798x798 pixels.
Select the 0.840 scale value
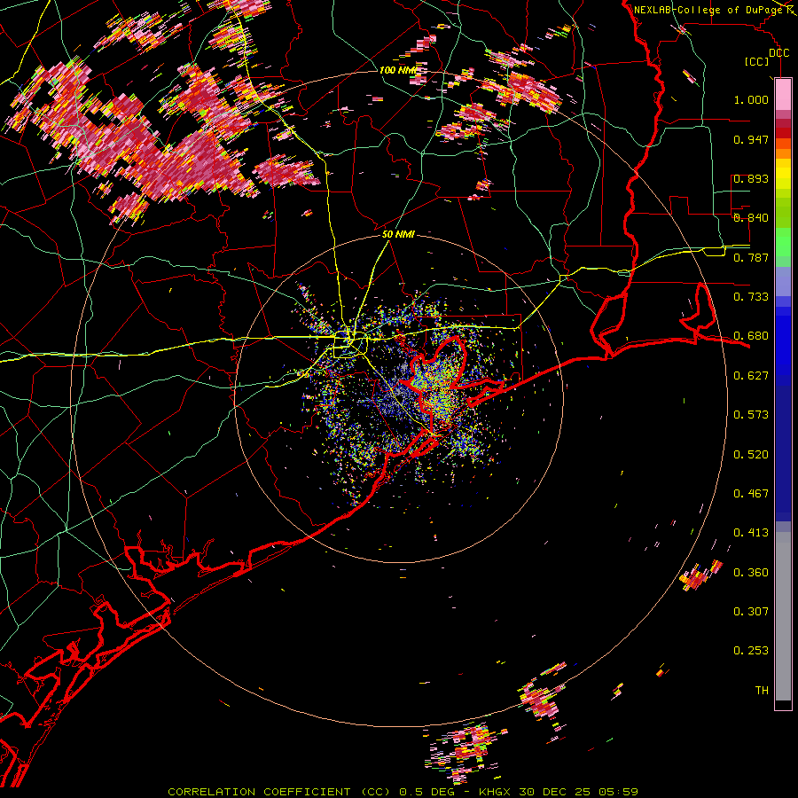(x=751, y=218)
